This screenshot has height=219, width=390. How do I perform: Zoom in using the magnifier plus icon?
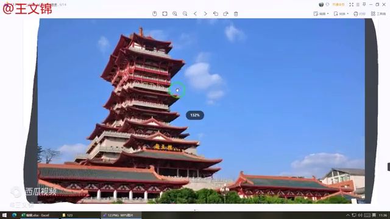[x=175, y=13]
